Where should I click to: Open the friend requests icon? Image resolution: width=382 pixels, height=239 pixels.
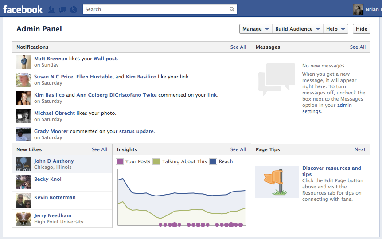[51, 10]
